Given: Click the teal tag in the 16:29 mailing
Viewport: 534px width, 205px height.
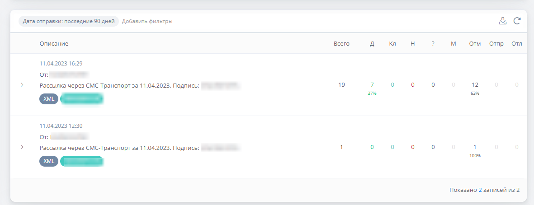Looking at the screenshot, I should [82, 98].
